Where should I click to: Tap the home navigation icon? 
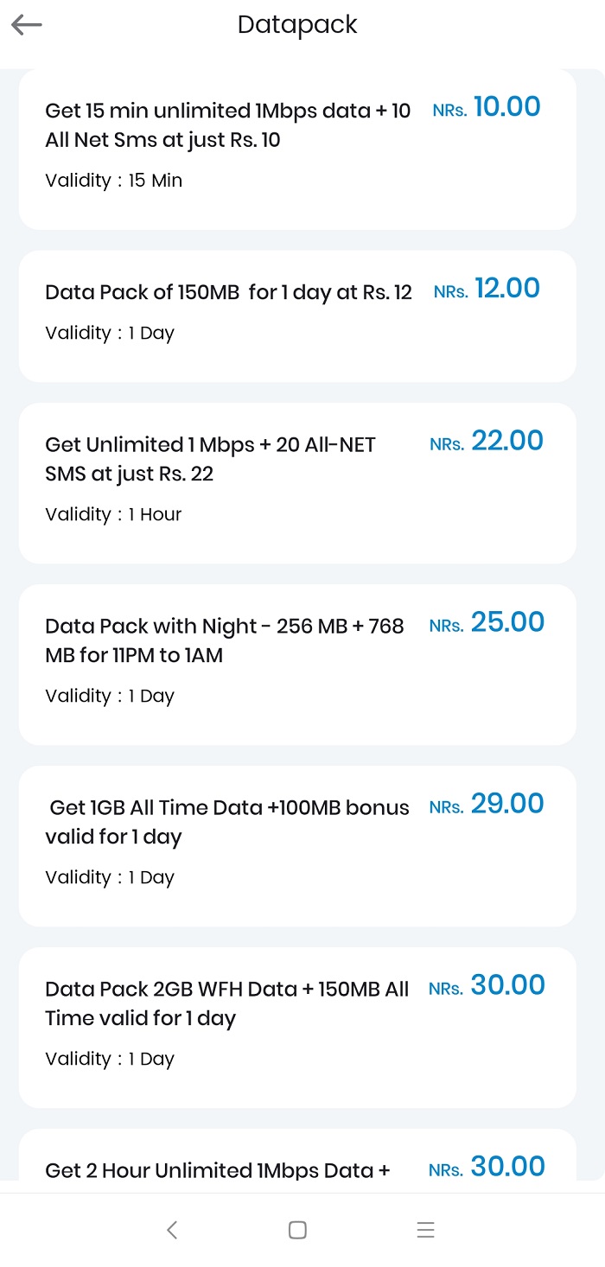click(297, 1229)
